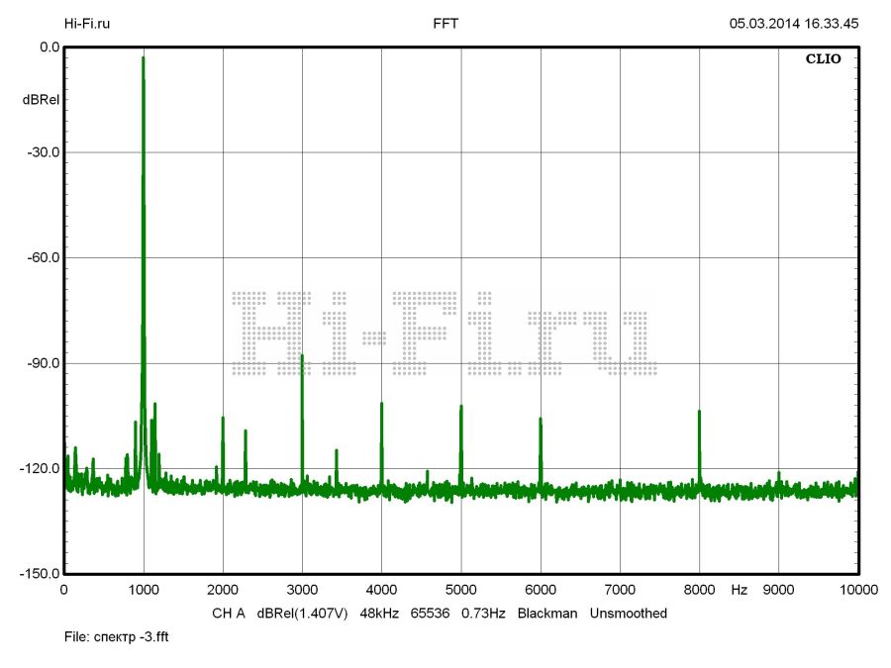Click the 48kHz sample rate text
891x668 pixels.
coord(379,614)
